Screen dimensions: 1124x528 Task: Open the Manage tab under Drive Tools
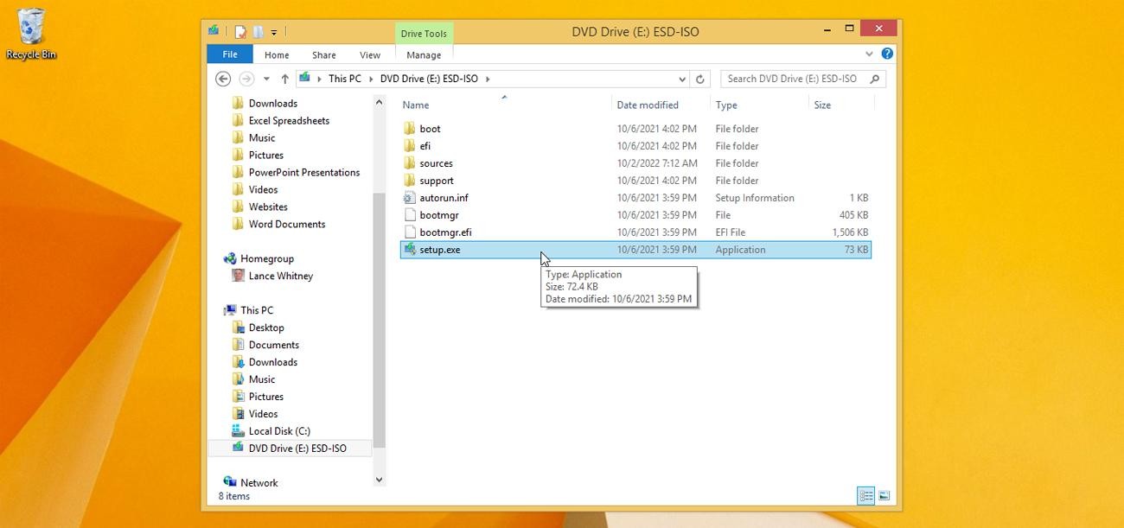424,54
